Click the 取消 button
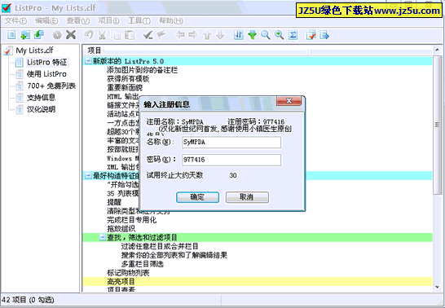The width and height of the screenshot is (445, 308). (x=247, y=197)
